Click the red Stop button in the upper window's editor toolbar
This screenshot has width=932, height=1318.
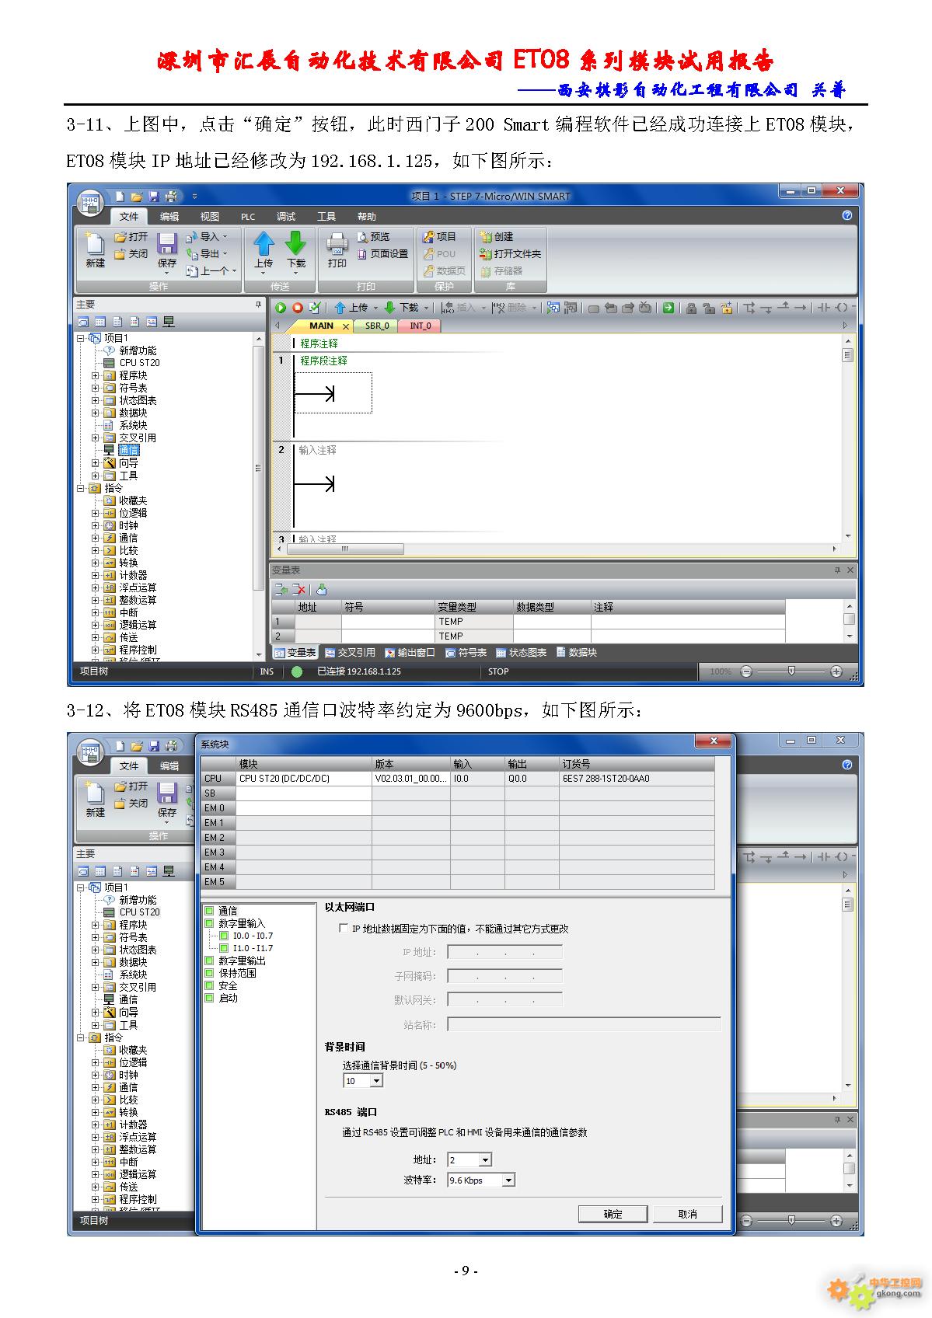[x=297, y=308]
